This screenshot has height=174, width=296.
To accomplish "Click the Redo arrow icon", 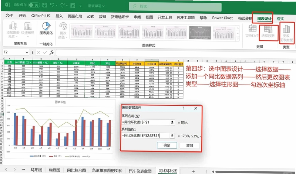I will (x=62, y=5).
